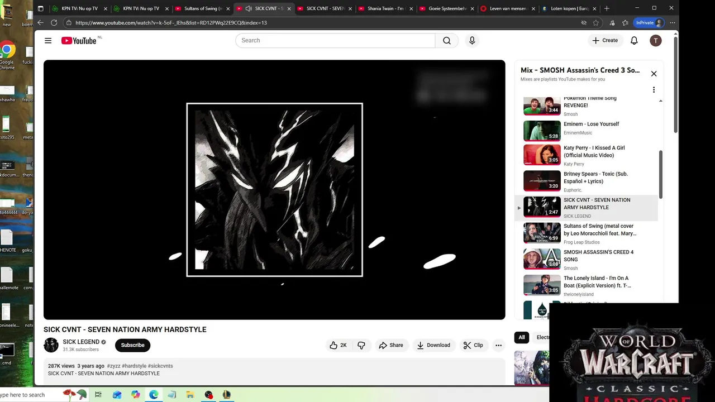
Task: Open YouTube notifications bell
Action: pos(634,40)
